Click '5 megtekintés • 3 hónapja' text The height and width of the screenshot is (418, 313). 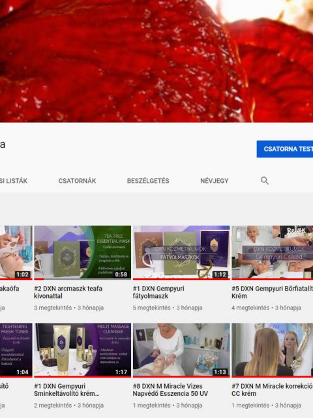(x=168, y=308)
